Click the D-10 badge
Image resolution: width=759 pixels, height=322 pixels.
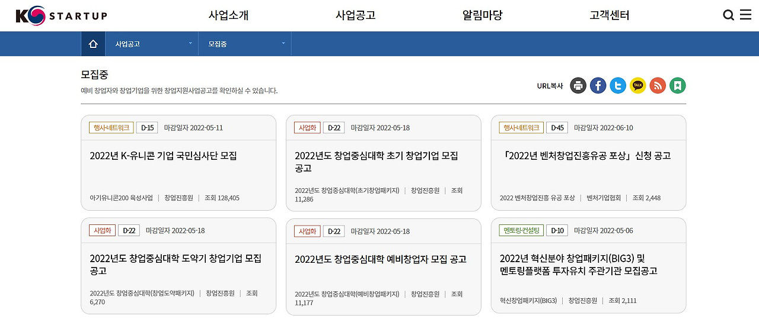pos(557,230)
